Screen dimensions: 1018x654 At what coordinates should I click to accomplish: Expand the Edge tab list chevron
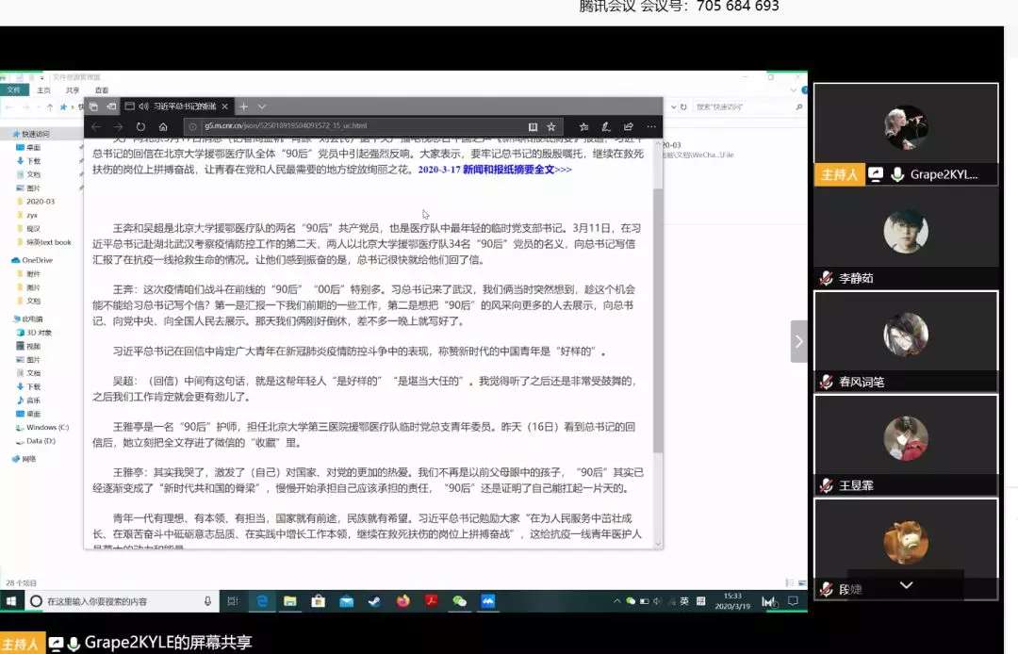262,106
